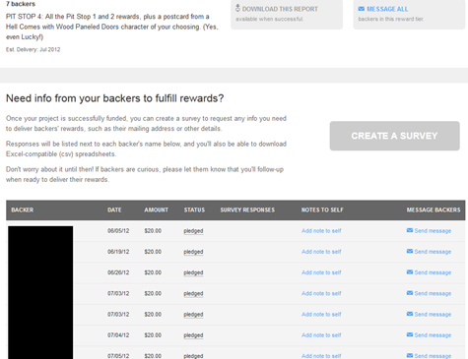Click pledged status in 06/05/12 row
The width and height of the screenshot is (468, 359).
193,231
